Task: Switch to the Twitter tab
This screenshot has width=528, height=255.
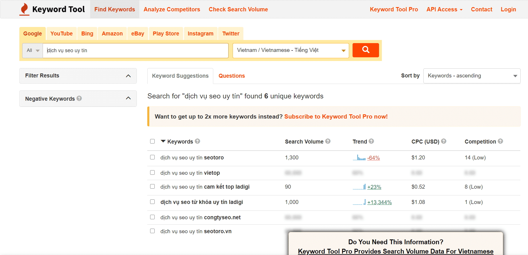Action: coord(231,33)
